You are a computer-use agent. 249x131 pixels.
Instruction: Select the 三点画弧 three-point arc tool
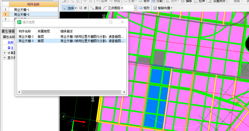(112, 8)
